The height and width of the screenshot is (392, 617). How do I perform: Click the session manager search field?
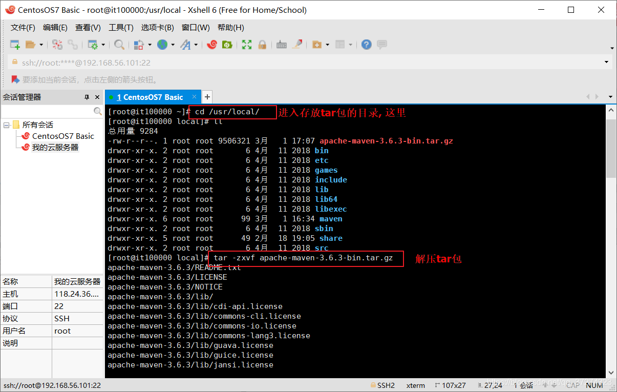[47, 111]
